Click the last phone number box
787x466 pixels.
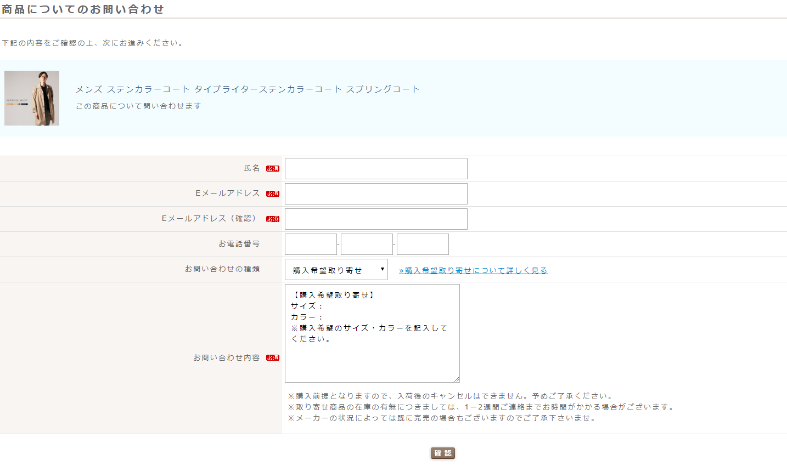click(423, 244)
